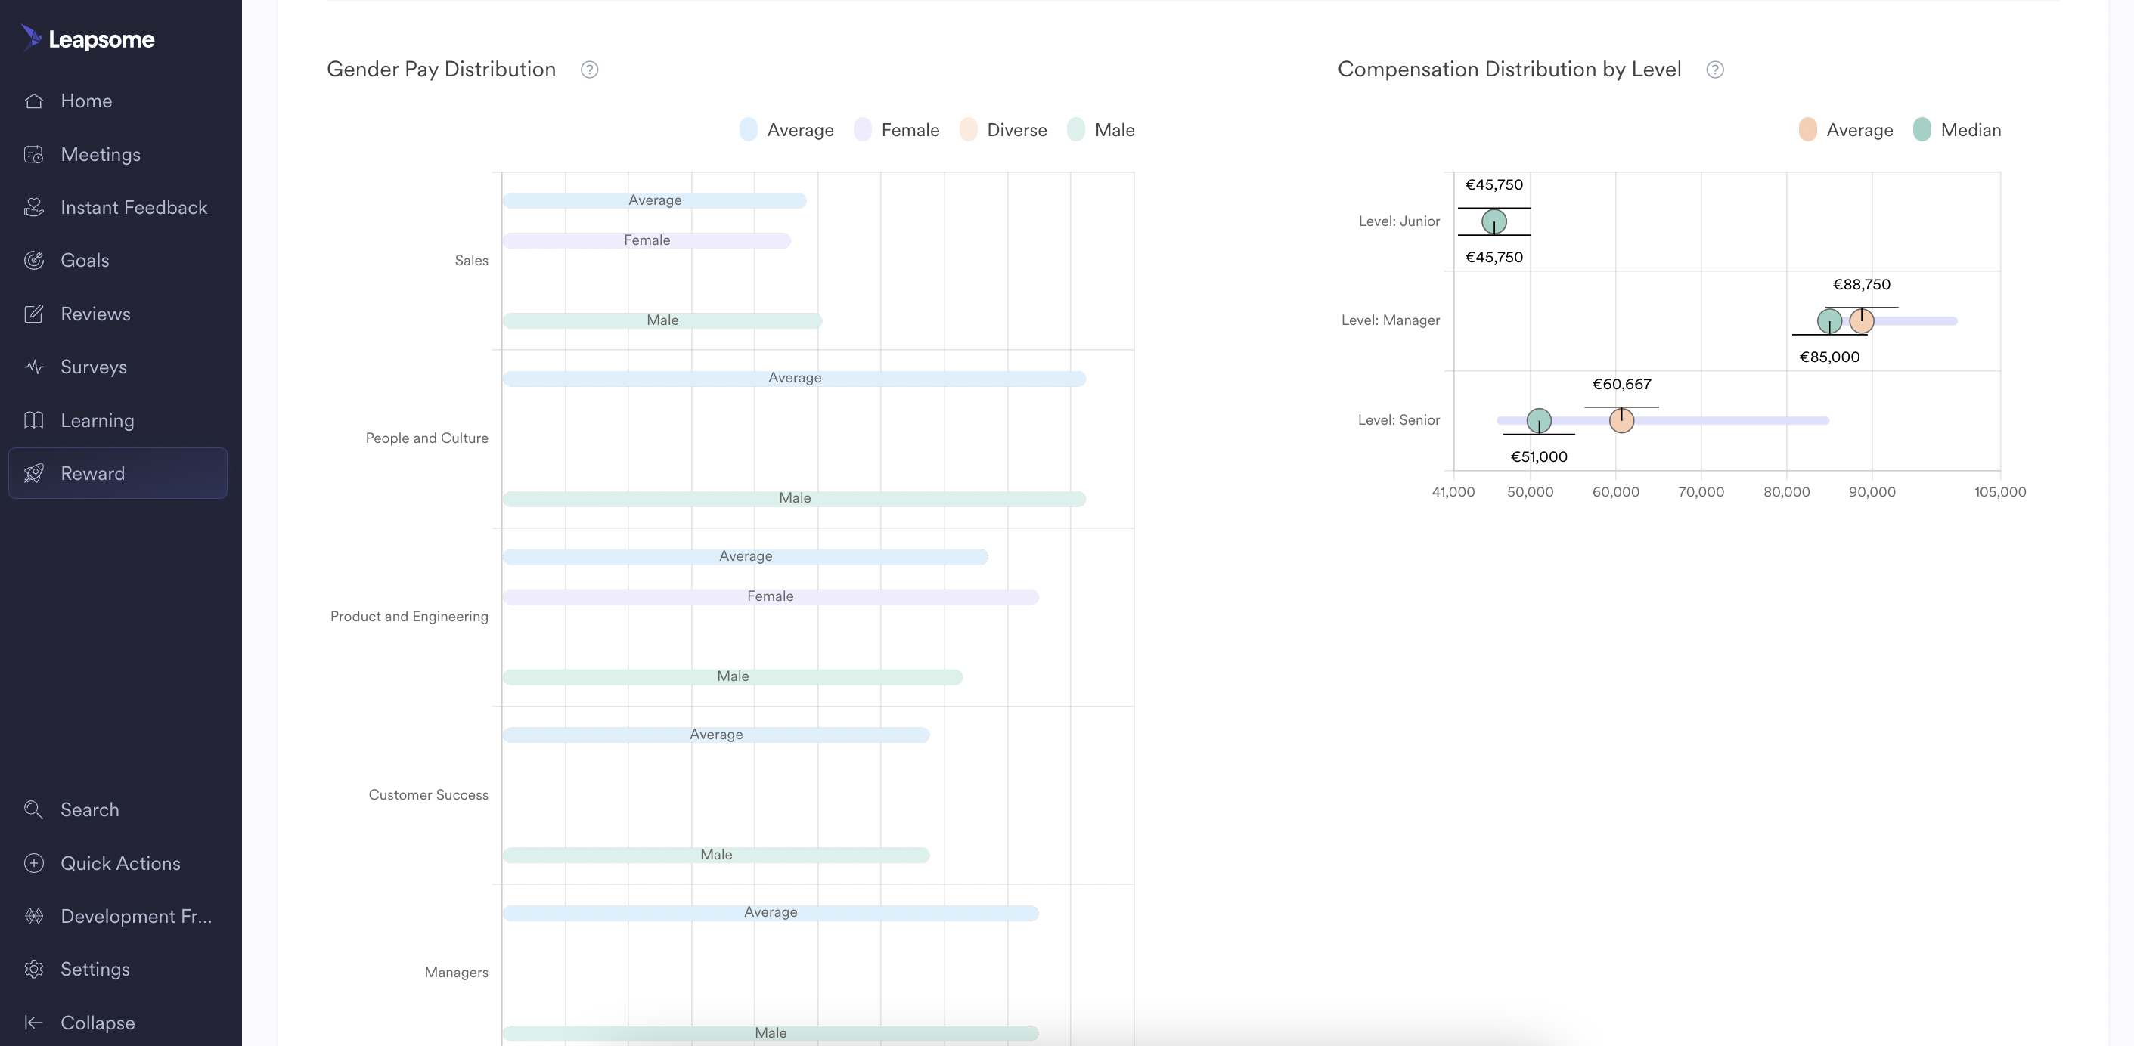Click the Leapsome logo
This screenshot has height=1046, width=2134.
(86, 38)
